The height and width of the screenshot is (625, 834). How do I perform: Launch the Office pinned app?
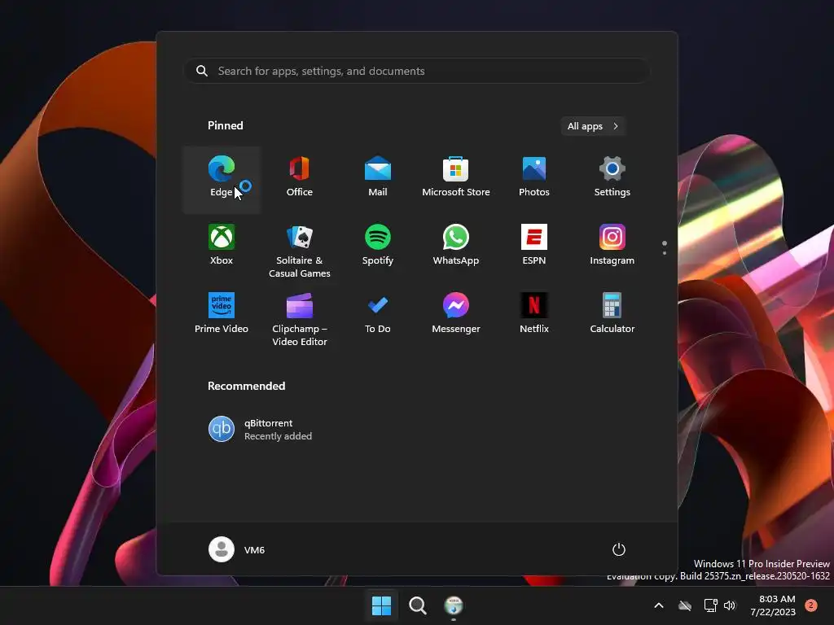point(300,180)
